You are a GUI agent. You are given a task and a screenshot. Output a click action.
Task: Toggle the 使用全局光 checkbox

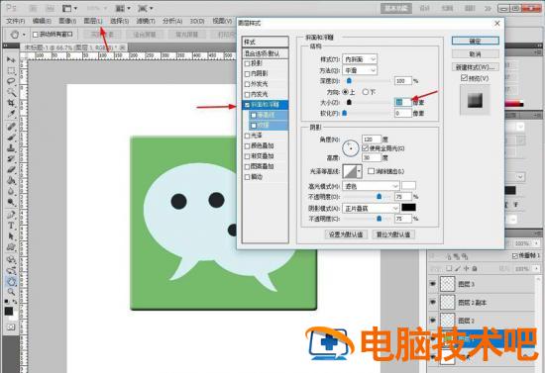pyautogui.click(x=365, y=148)
